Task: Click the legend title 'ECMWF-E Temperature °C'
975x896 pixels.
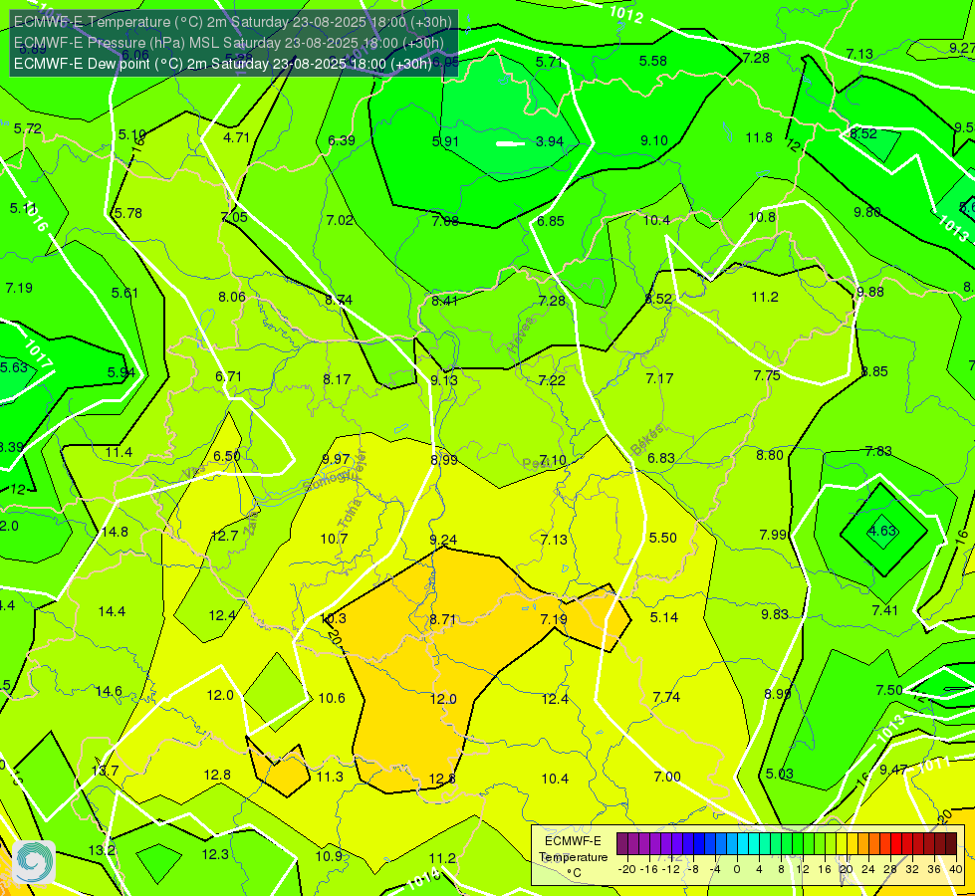Action: 573,857
